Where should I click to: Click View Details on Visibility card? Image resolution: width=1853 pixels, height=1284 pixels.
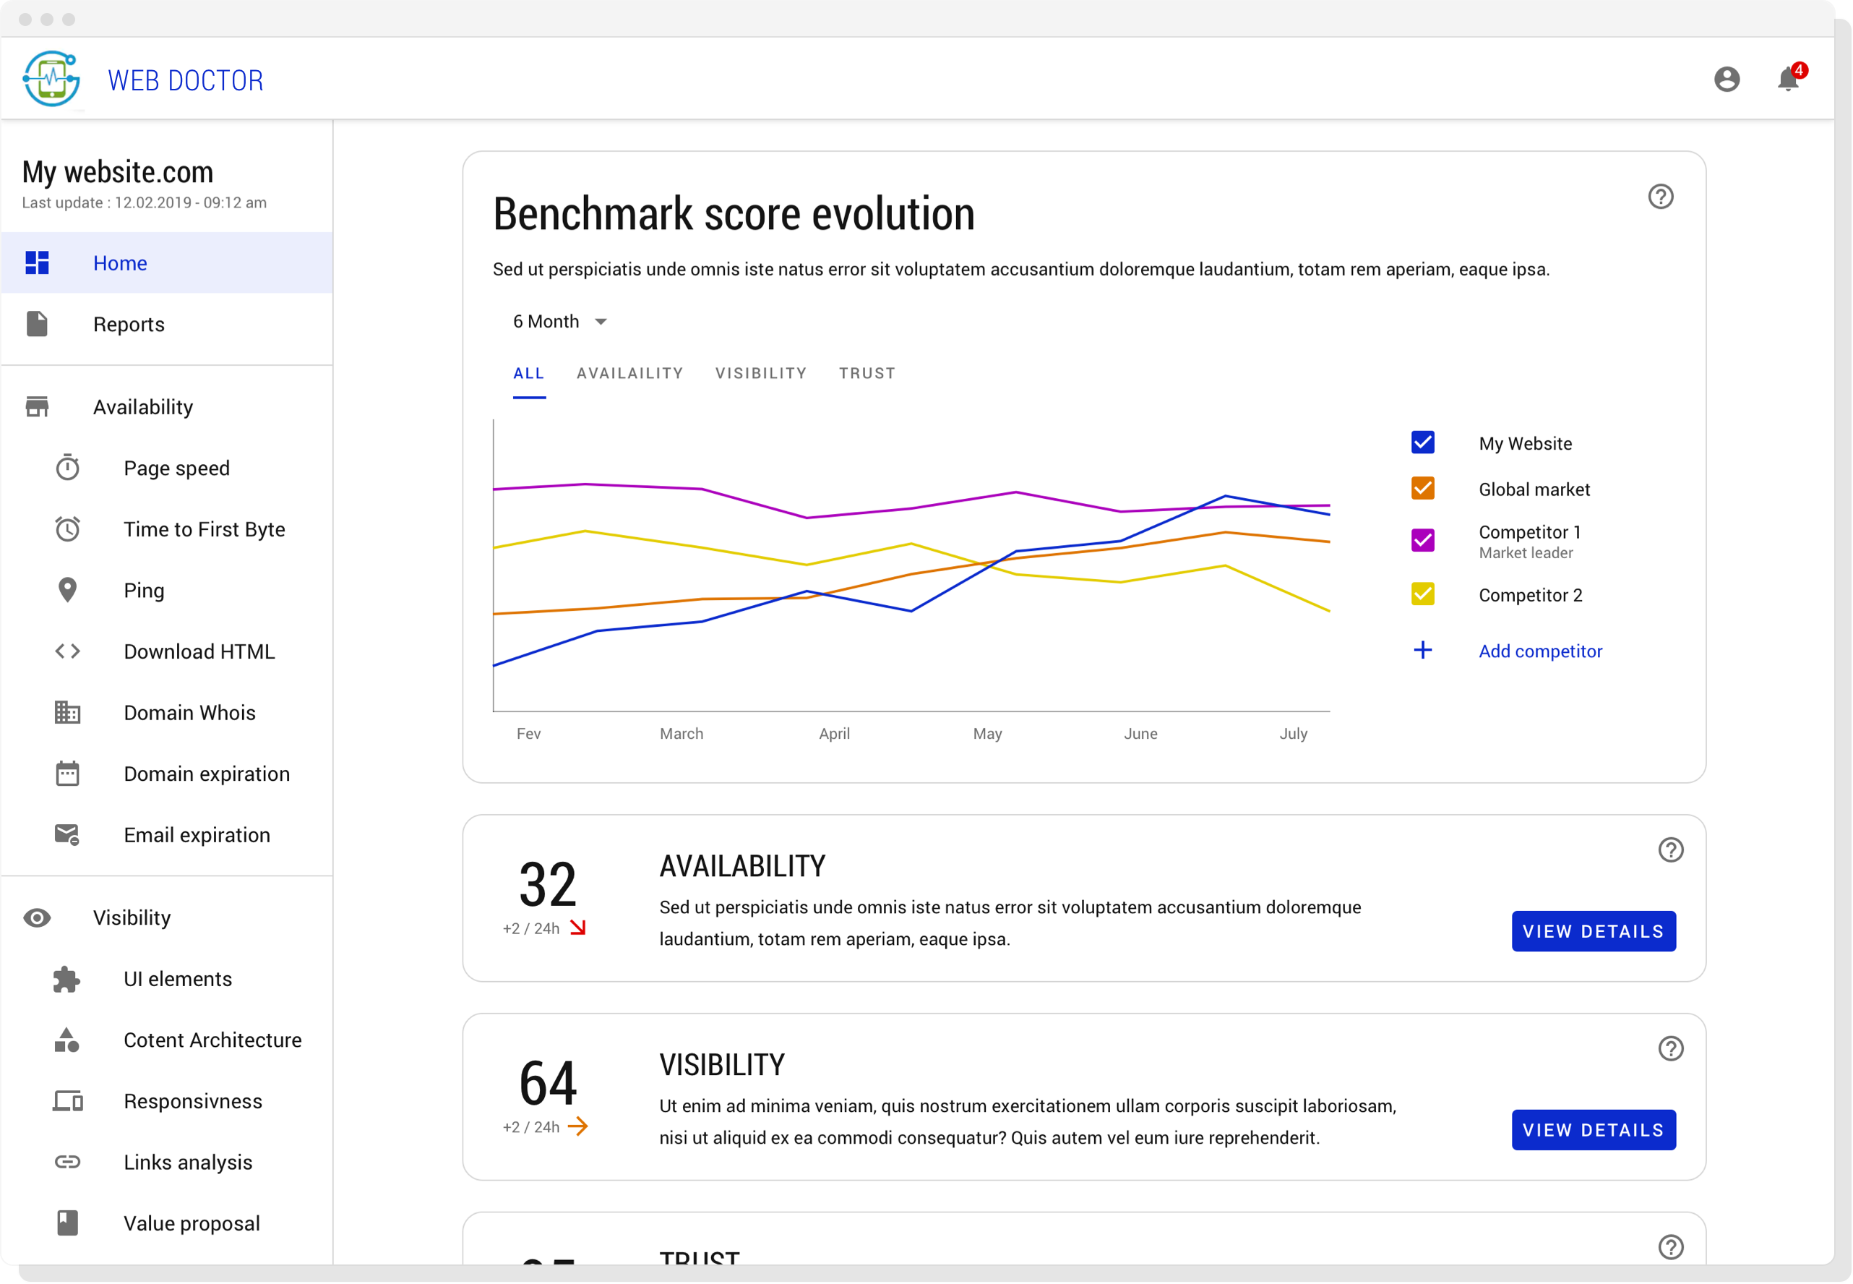click(1594, 1129)
